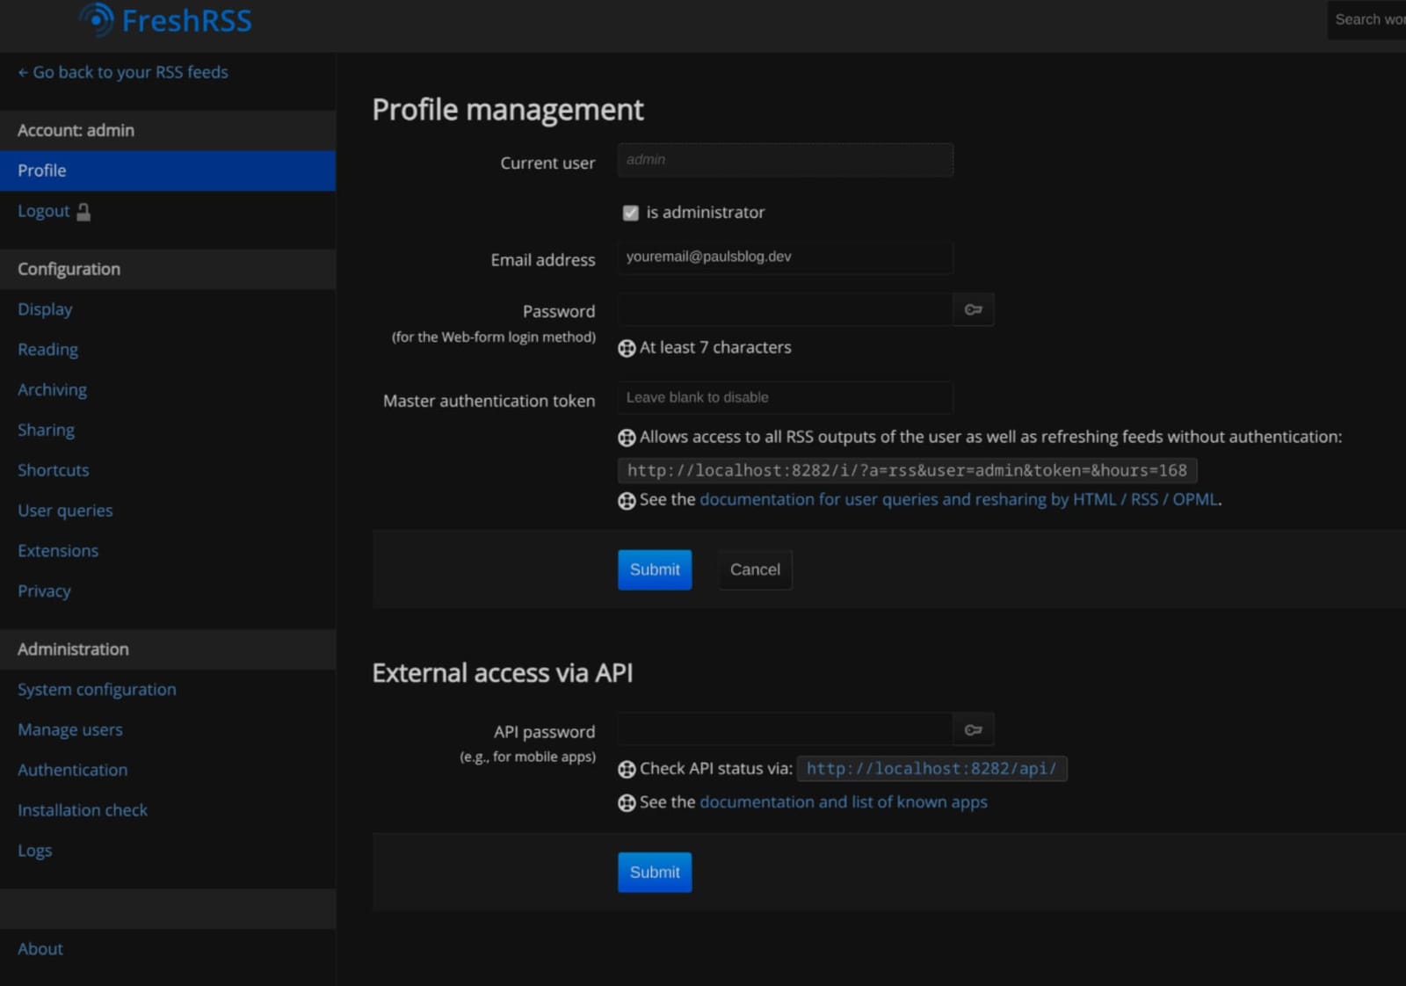Open the documentation and list of known apps link

pyautogui.click(x=843, y=801)
